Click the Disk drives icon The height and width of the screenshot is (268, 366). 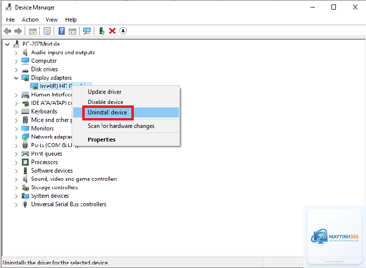pyautogui.click(x=25, y=70)
